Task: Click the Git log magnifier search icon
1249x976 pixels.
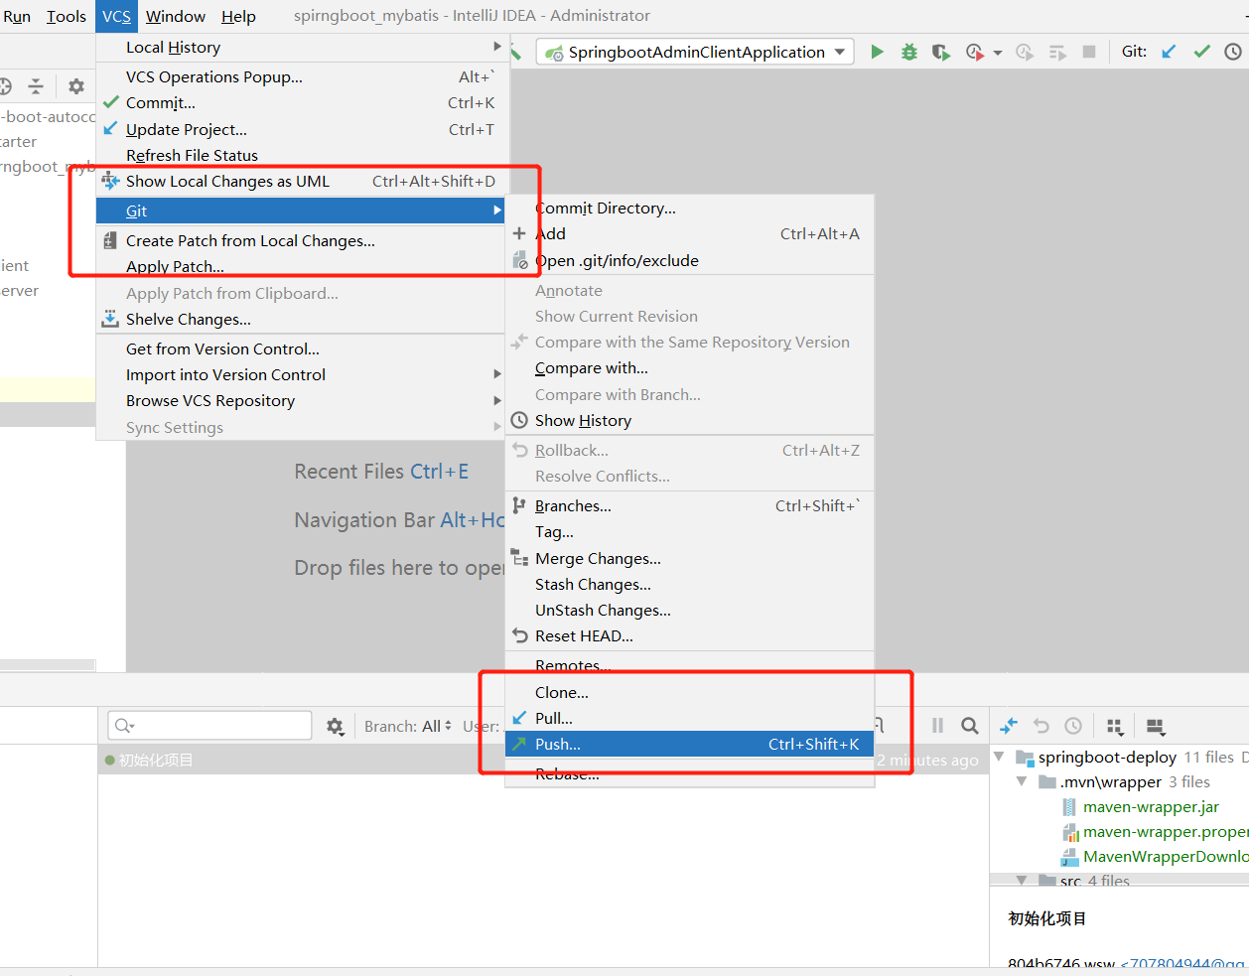Action: tap(970, 726)
